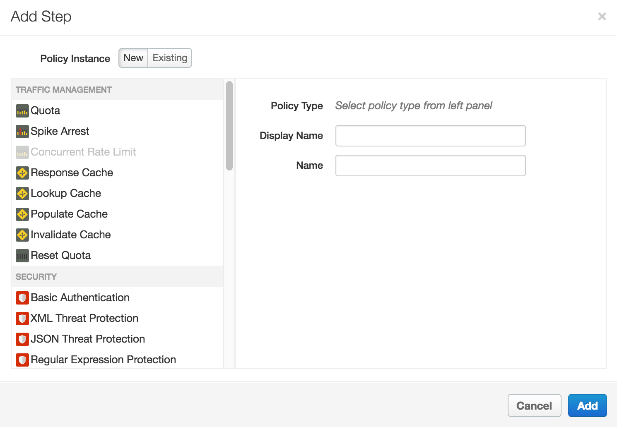617x427 pixels.
Task: Click the Add button
Action: coord(588,405)
